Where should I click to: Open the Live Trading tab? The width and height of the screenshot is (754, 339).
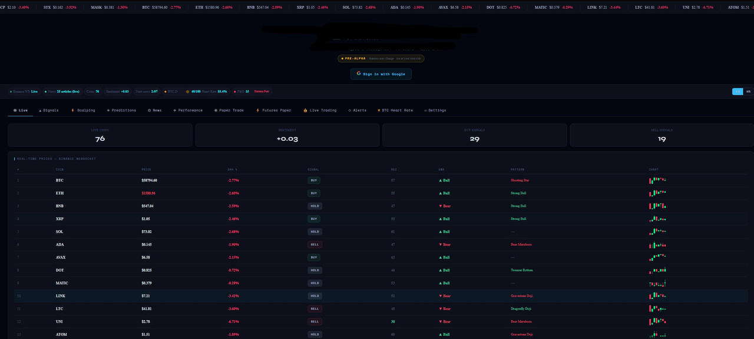pos(320,110)
